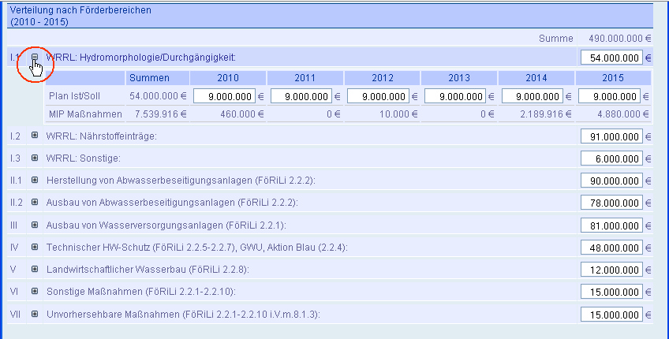Image resolution: width=669 pixels, height=339 pixels.
Task: Click 'Ausbau von Abwasserbeseitigungsanlagen (FöRiLi 2.2.2):' label
Action: pos(172,203)
